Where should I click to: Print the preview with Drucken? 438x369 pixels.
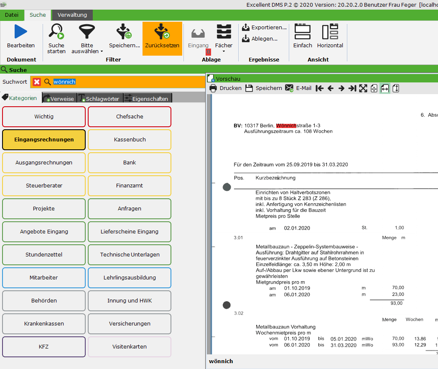pos(225,88)
